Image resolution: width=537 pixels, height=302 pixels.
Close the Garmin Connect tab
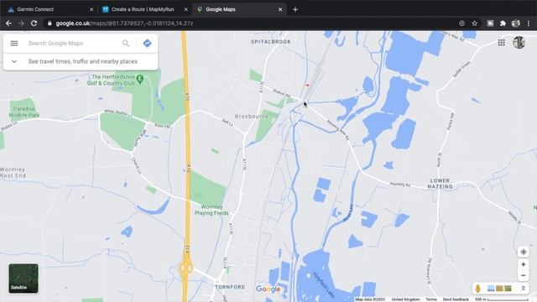pyautogui.click(x=91, y=9)
